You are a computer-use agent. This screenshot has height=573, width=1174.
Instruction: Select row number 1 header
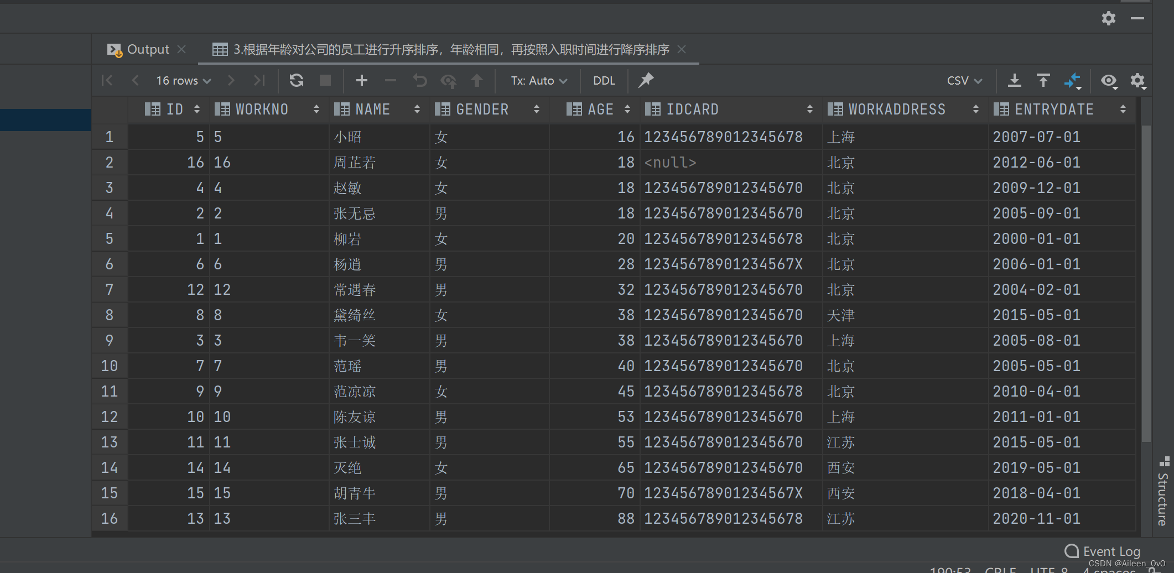110,137
